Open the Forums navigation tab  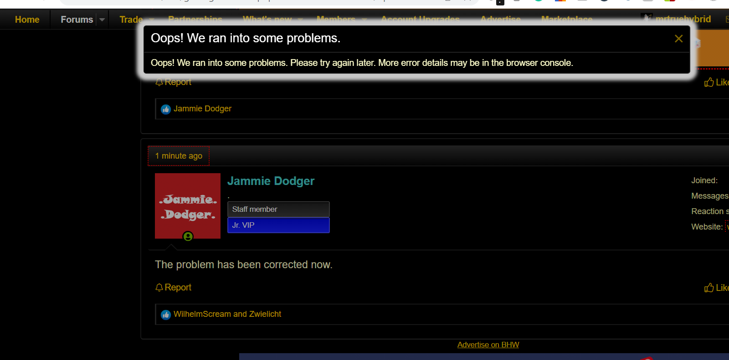pos(77,20)
